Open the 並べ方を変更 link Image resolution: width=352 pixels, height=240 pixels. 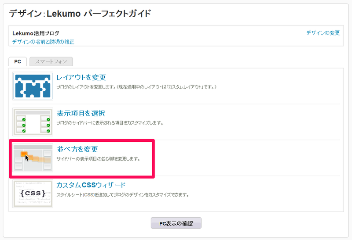77,149
